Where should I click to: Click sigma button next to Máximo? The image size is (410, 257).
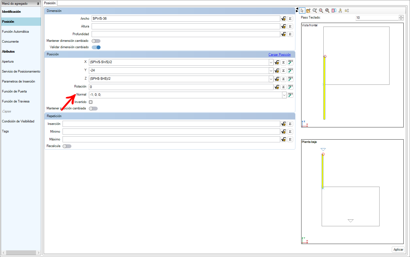(x=290, y=139)
